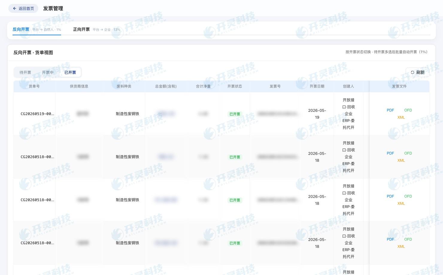Click the 货单号 column header
443x275 pixels.
(34, 86)
